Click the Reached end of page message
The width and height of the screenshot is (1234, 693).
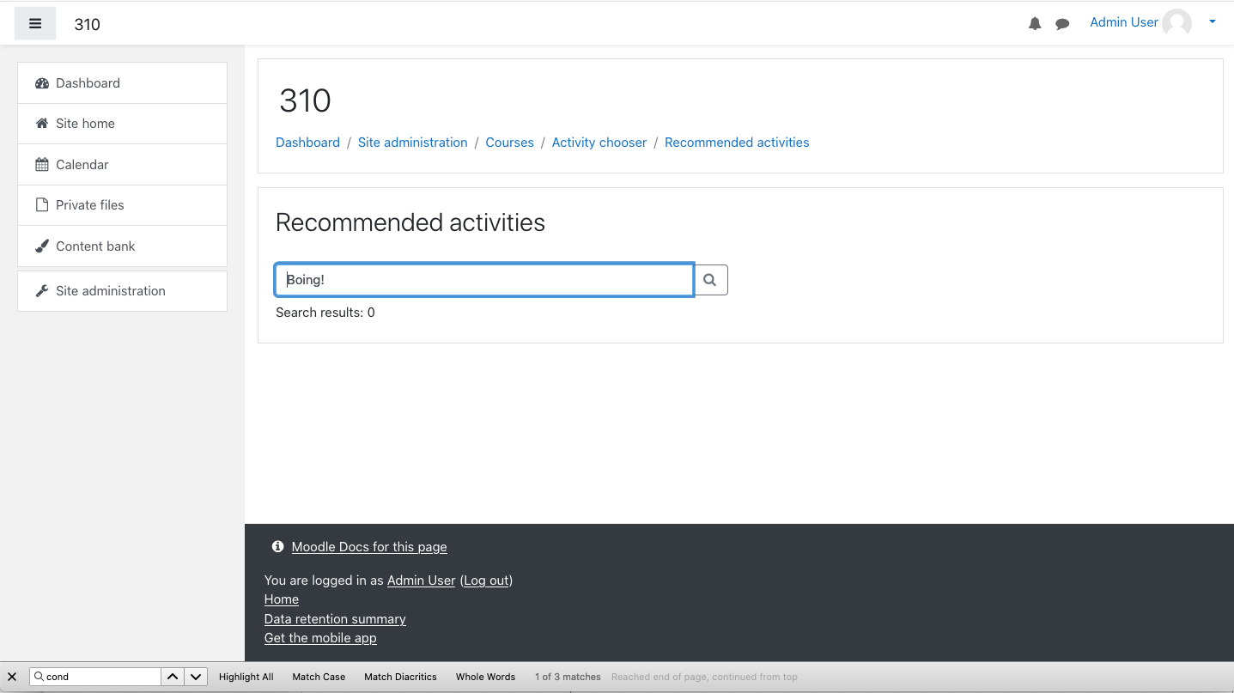click(704, 677)
